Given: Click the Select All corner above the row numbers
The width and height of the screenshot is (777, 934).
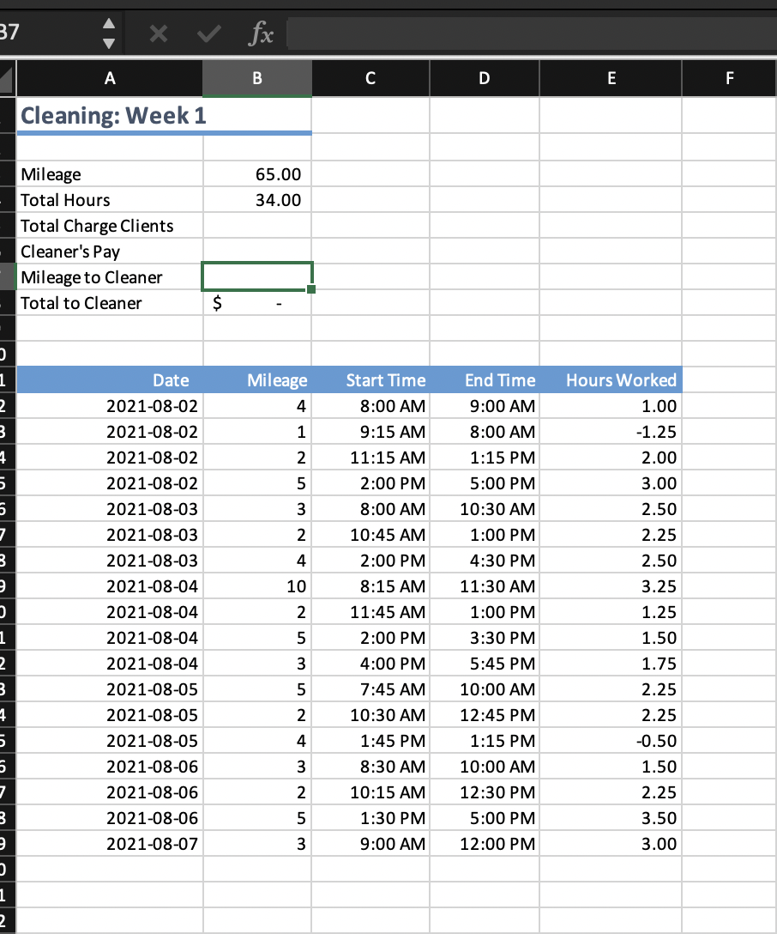Looking at the screenshot, I should [7, 77].
